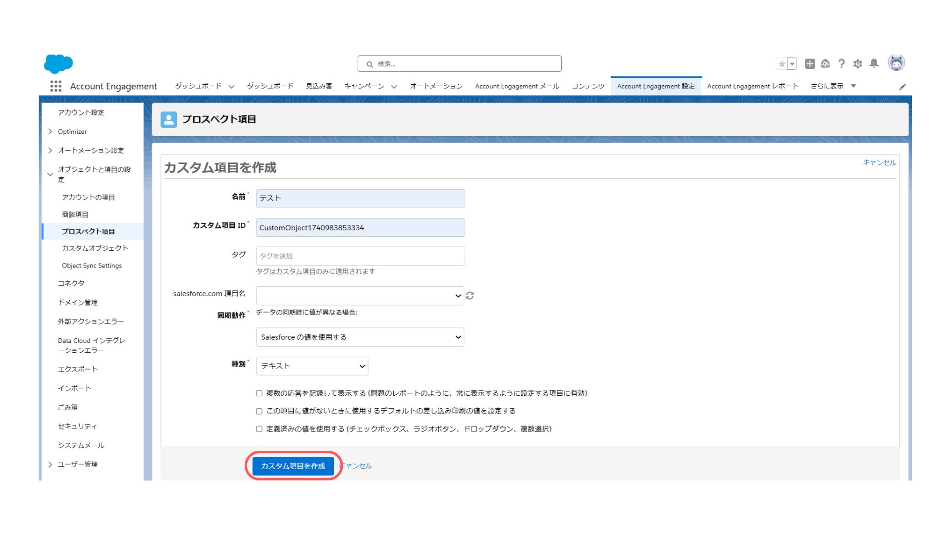Refresh salesforce.com field list with sync icon
The width and height of the screenshot is (951, 535).
470,295
